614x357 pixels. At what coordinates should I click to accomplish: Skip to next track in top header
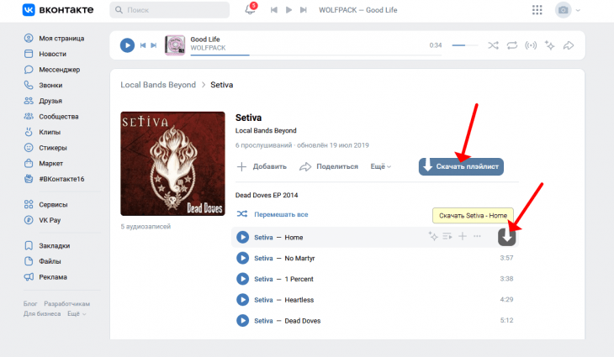click(x=303, y=10)
